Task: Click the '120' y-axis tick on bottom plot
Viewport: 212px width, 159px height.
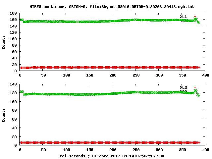Action: point(13,93)
